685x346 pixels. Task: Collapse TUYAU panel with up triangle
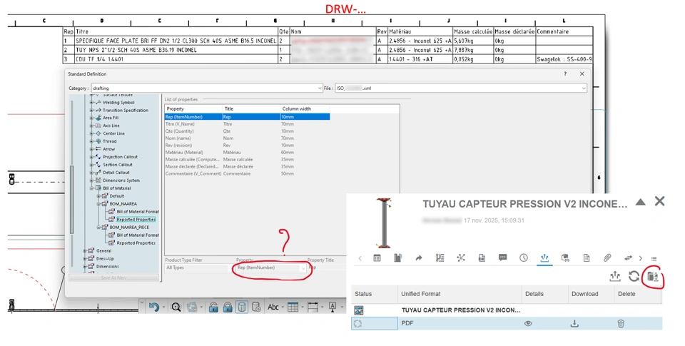click(641, 202)
